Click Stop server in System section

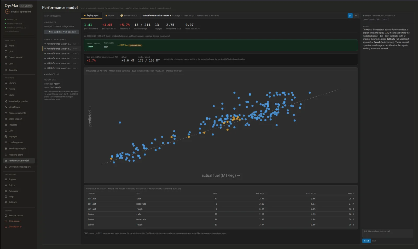[x=14, y=221]
